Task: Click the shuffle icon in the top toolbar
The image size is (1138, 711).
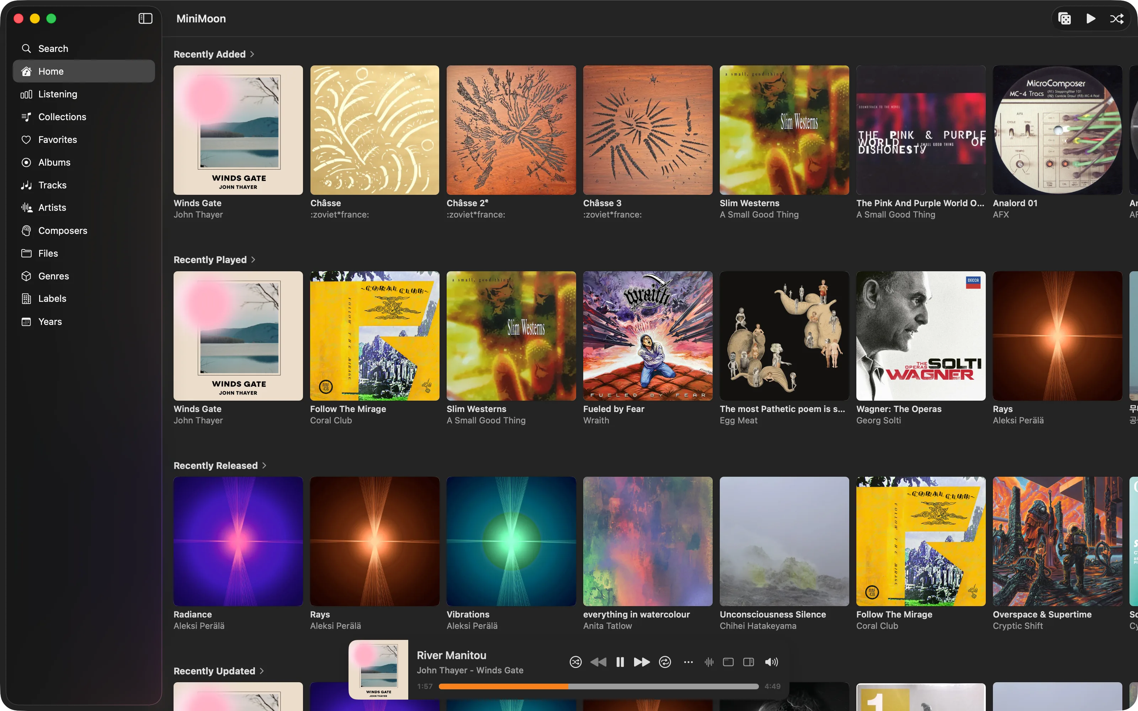Action: (1117, 18)
